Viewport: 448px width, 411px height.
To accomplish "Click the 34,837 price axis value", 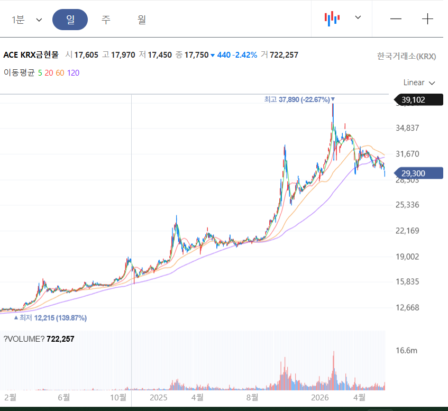I will (407, 128).
